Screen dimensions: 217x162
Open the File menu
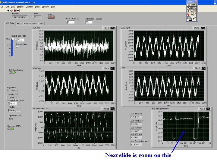coord(2,7)
